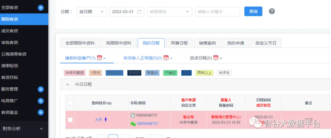Click plus icon beside 服务管理
Image resolution: width=331 pixels, height=138 pixels.
coord(41,89)
